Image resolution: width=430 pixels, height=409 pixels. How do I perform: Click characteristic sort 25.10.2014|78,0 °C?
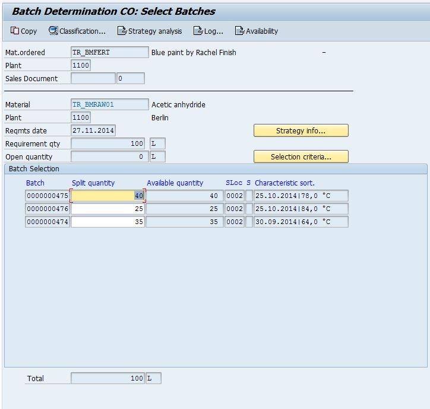coord(301,196)
